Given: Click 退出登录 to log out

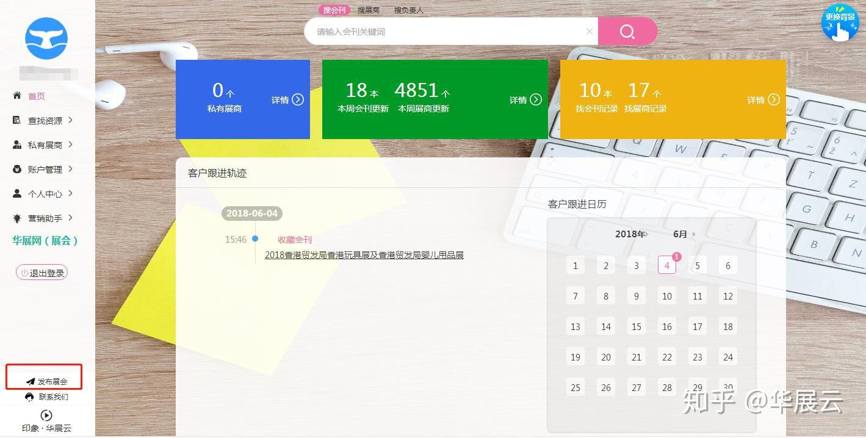Looking at the screenshot, I should pyautogui.click(x=41, y=272).
